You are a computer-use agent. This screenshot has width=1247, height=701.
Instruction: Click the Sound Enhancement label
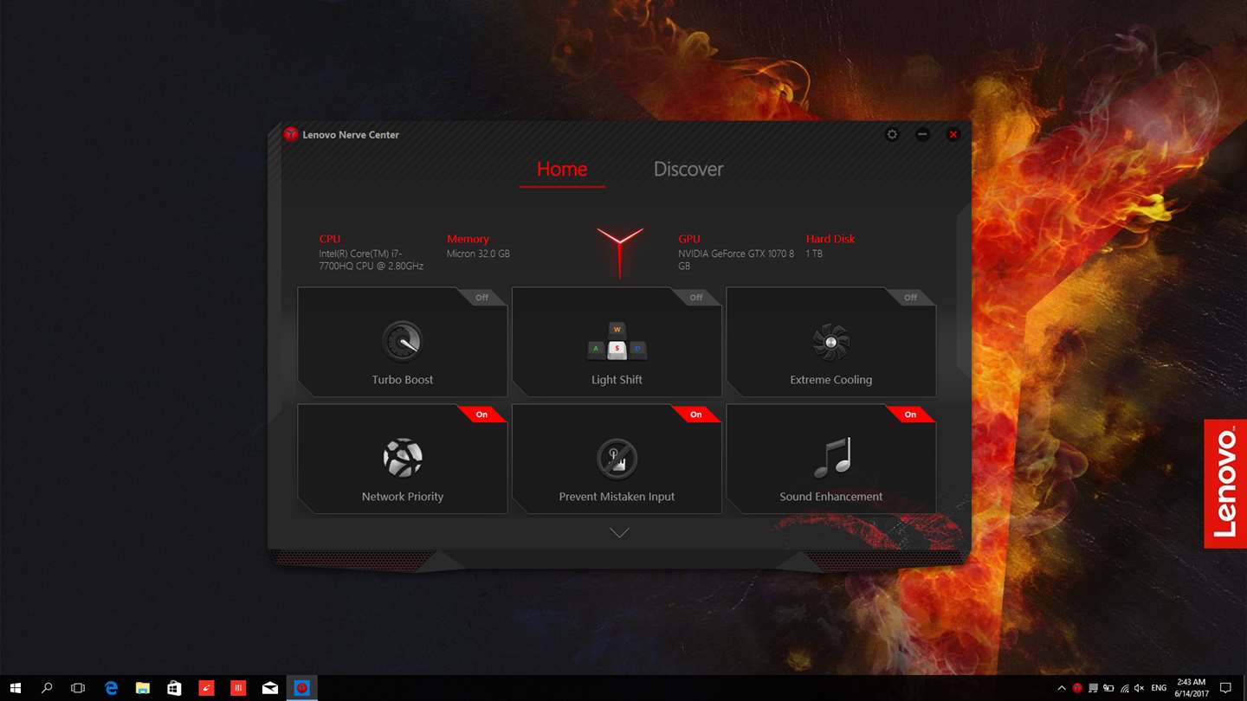click(x=831, y=497)
